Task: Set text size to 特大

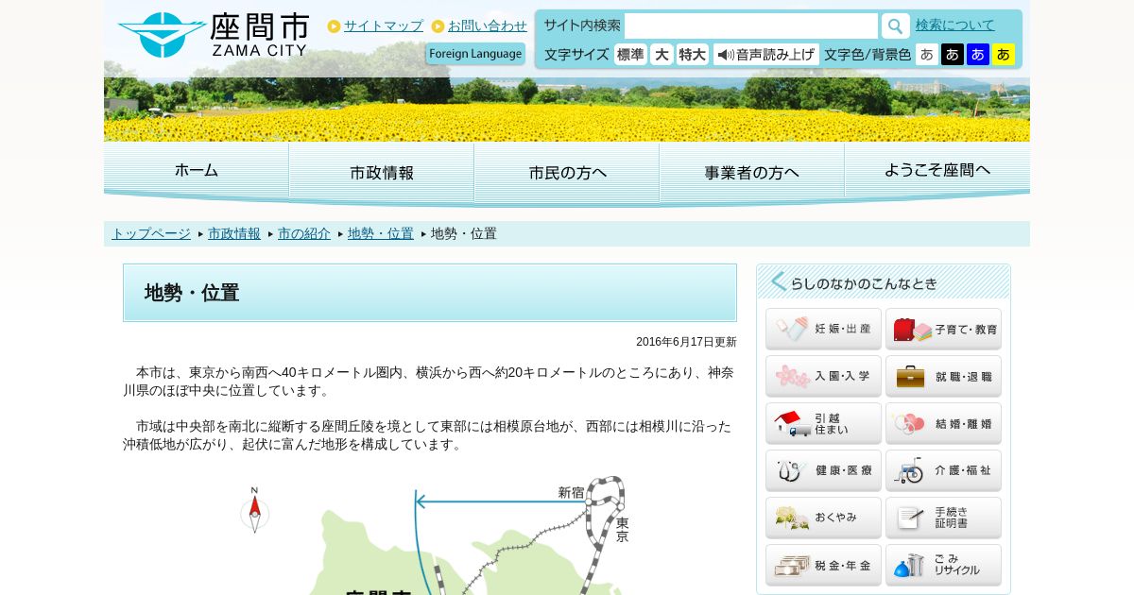Action: [693, 55]
